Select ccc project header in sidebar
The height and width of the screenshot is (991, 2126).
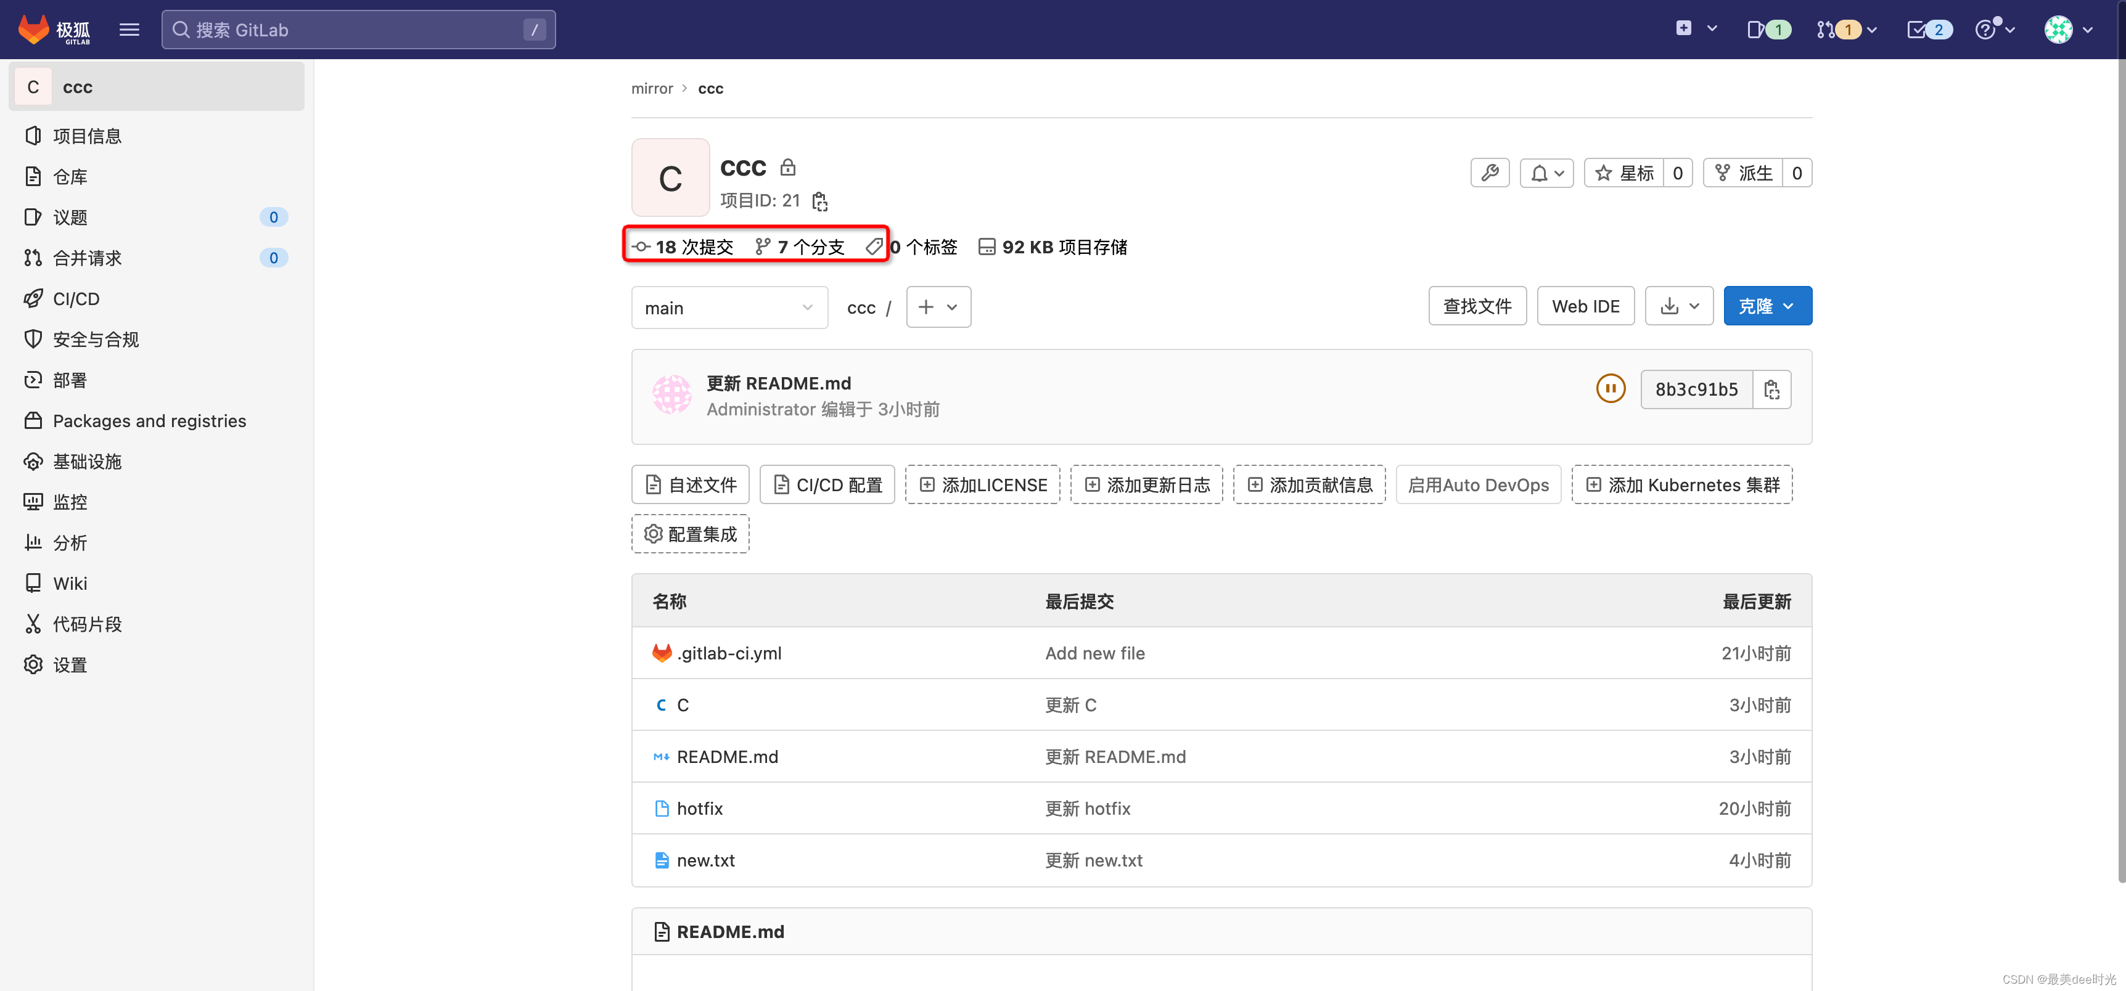click(x=157, y=87)
